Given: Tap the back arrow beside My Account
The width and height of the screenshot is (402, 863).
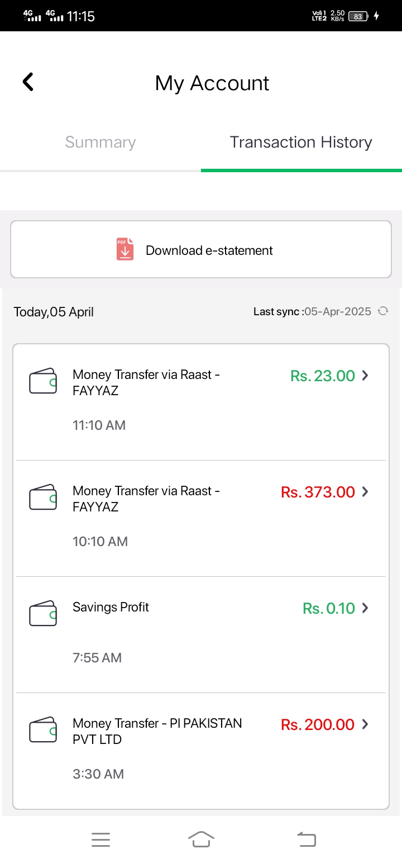Looking at the screenshot, I should 28,82.
